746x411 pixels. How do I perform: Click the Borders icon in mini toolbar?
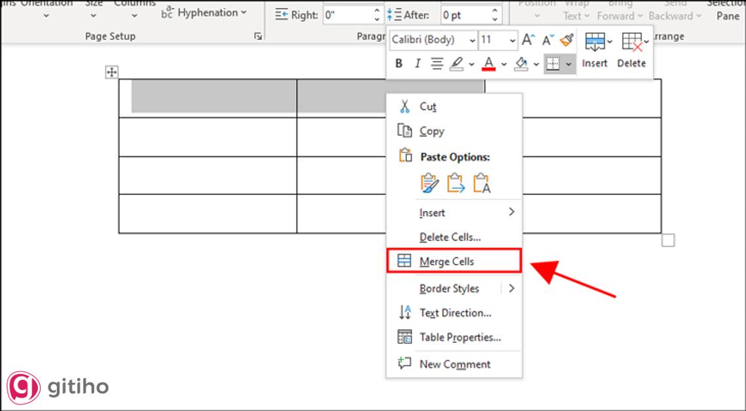tap(553, 63)
